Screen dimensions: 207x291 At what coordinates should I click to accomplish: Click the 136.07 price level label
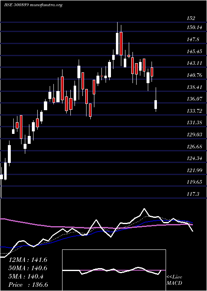point(194,99)
